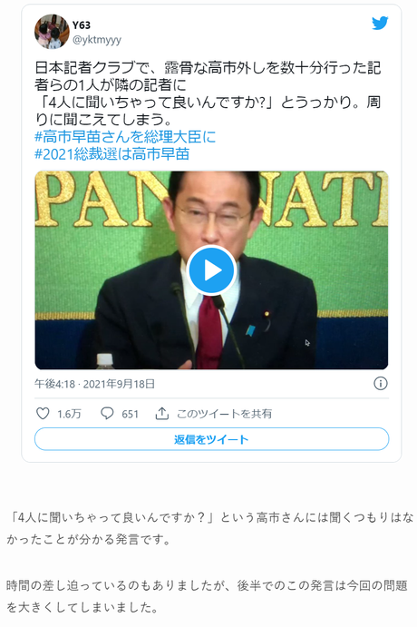Open the tweet info circle icon
The image size is (417, 627).
click(380, 384)
